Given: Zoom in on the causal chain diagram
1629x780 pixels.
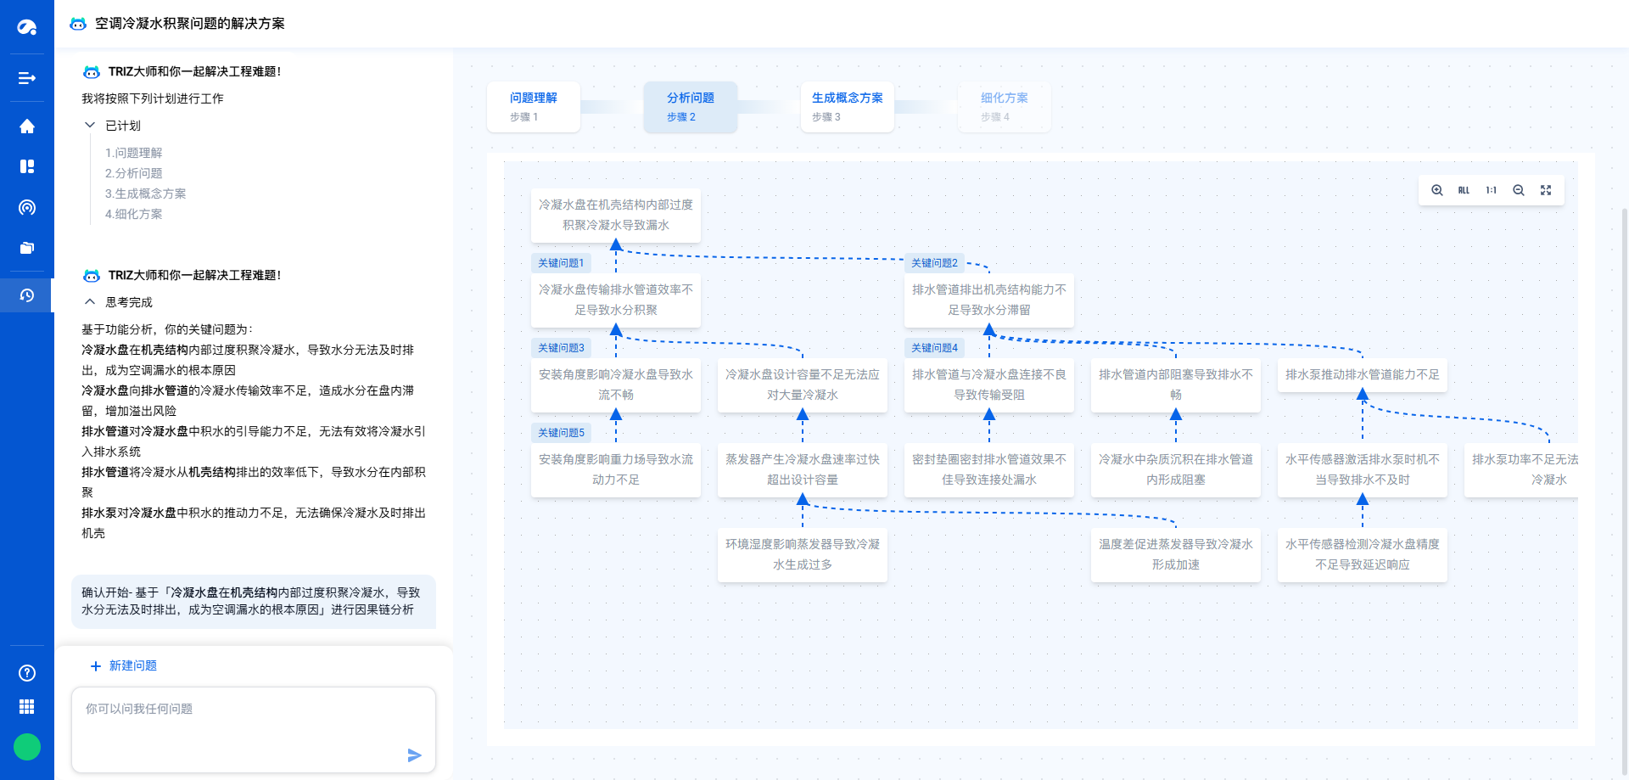Looking at the screenshot, I should tap(1436, 190).
